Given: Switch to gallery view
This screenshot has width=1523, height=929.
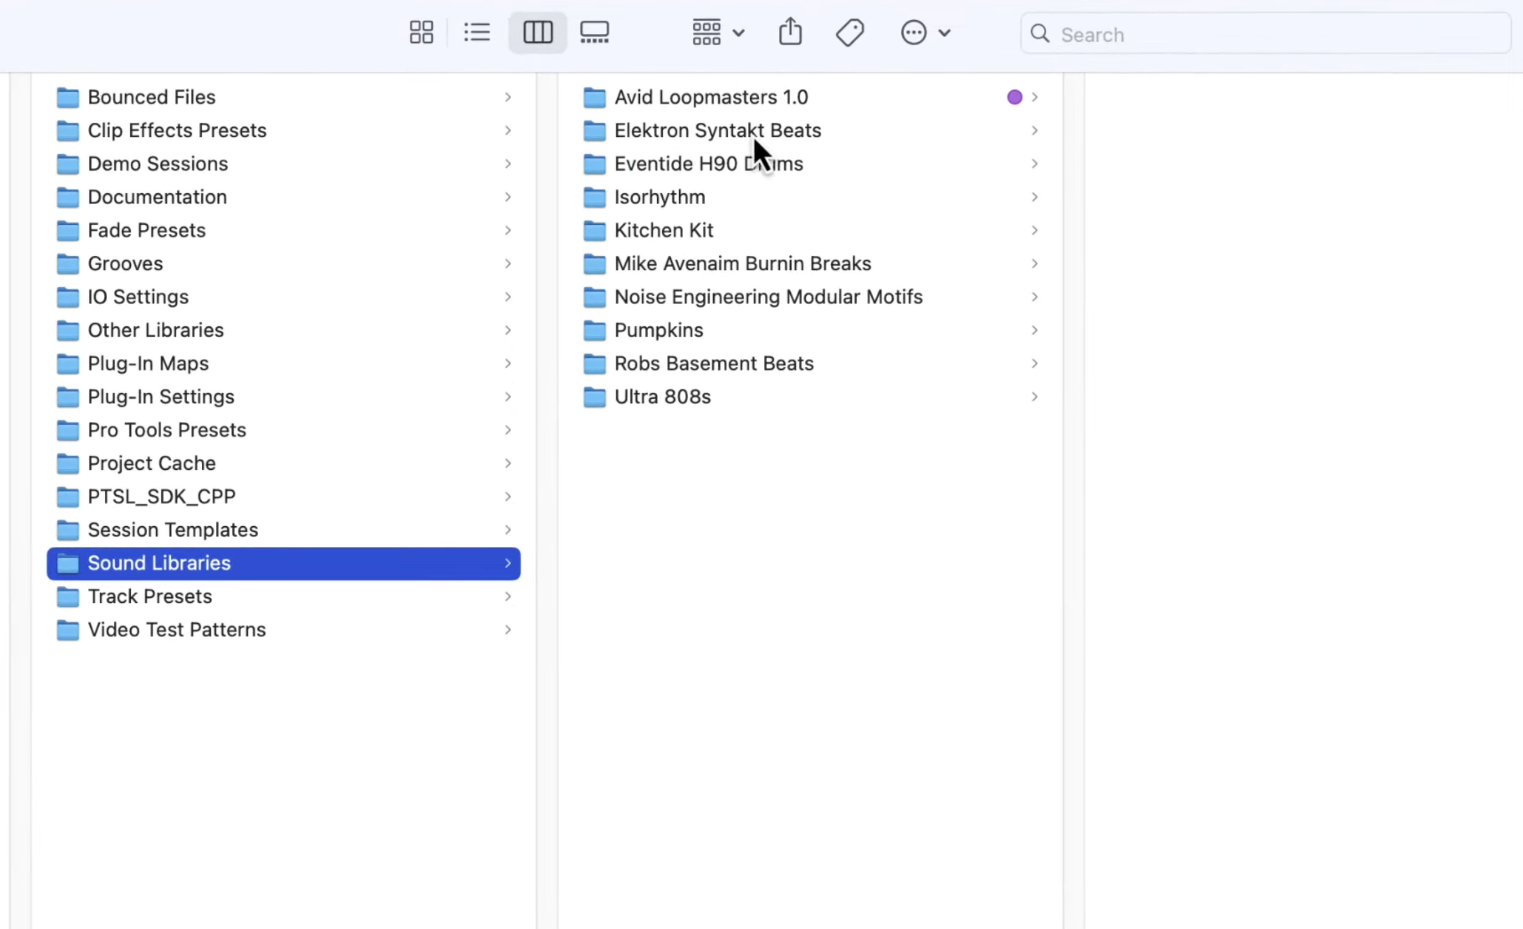Looking at the screenshot, I should pos(594,32).
